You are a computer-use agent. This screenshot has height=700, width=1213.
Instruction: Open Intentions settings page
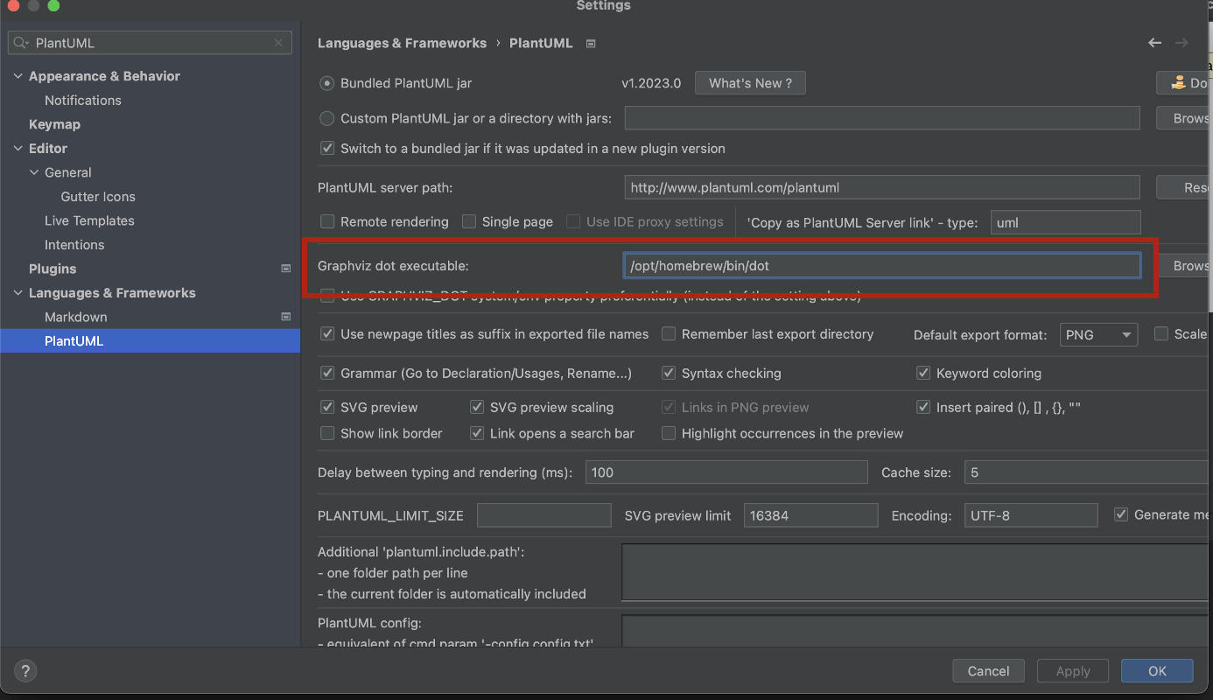(x=74, y=245)
